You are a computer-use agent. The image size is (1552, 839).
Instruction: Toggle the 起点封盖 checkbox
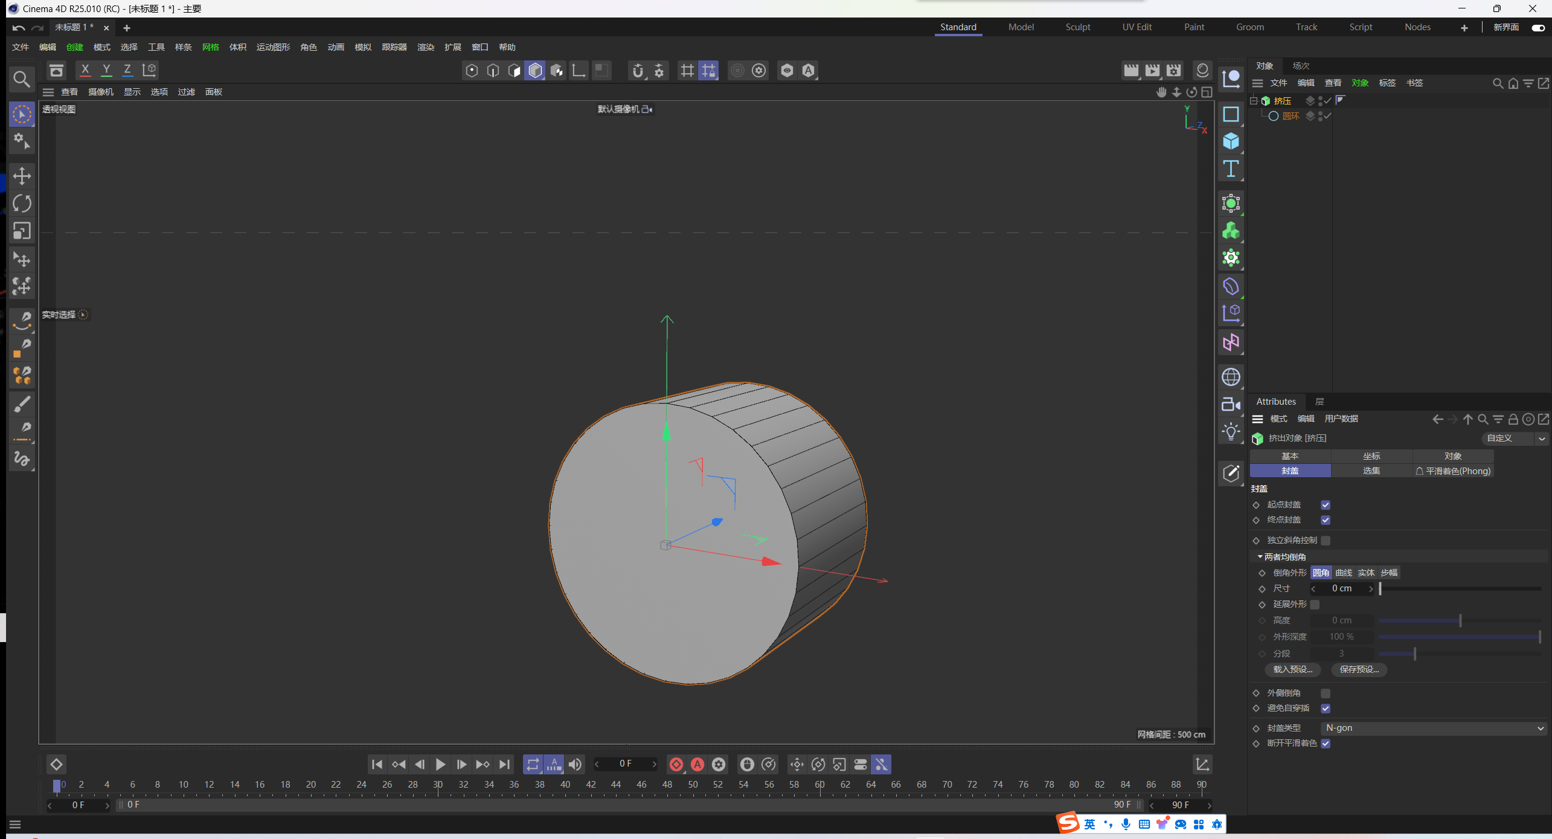point(1326,505)
